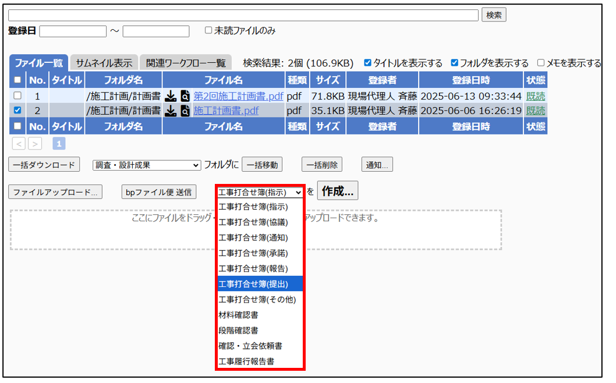Screen dimensions: 616x383
Task: Click preview icon for 第2回施工計画書.pdf
Action: [x=185, y=96]
